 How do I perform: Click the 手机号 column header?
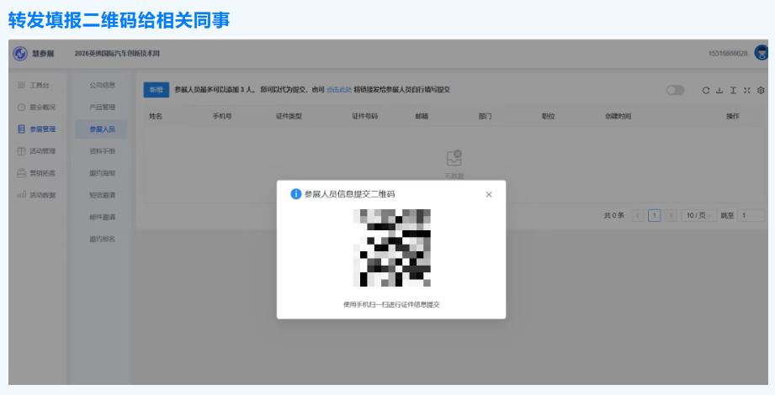pos(222,117)
